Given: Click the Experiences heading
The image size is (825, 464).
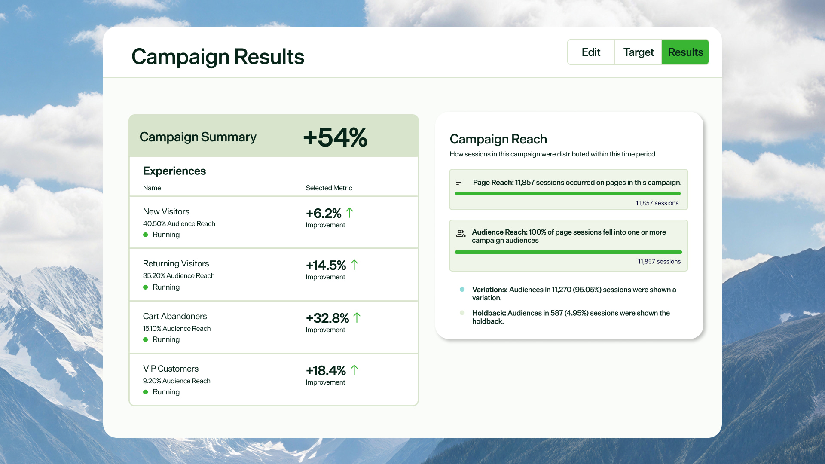Looking at the screenshot, I should pos(174,171).
